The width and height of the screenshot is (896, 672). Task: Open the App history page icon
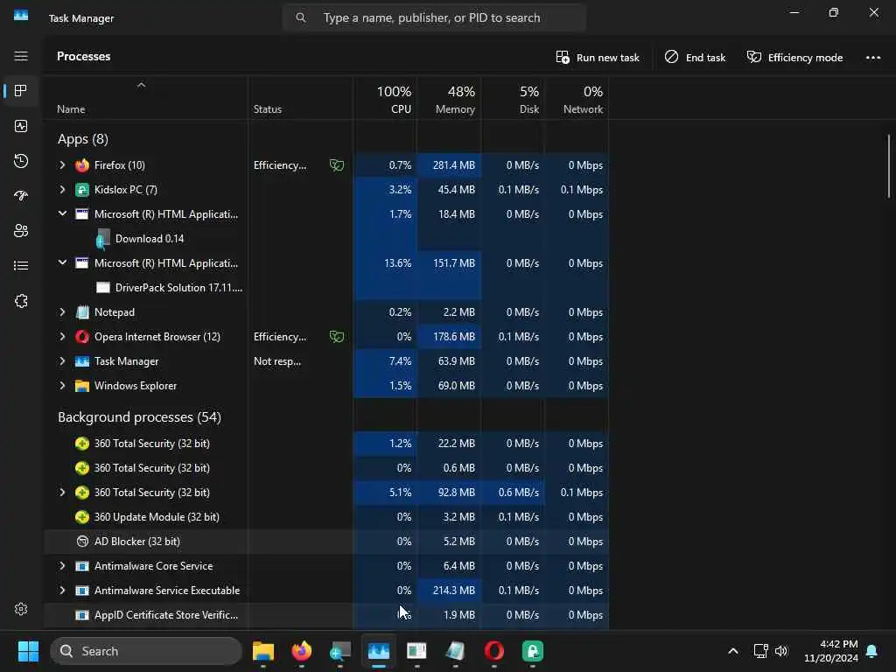point(21,161)
